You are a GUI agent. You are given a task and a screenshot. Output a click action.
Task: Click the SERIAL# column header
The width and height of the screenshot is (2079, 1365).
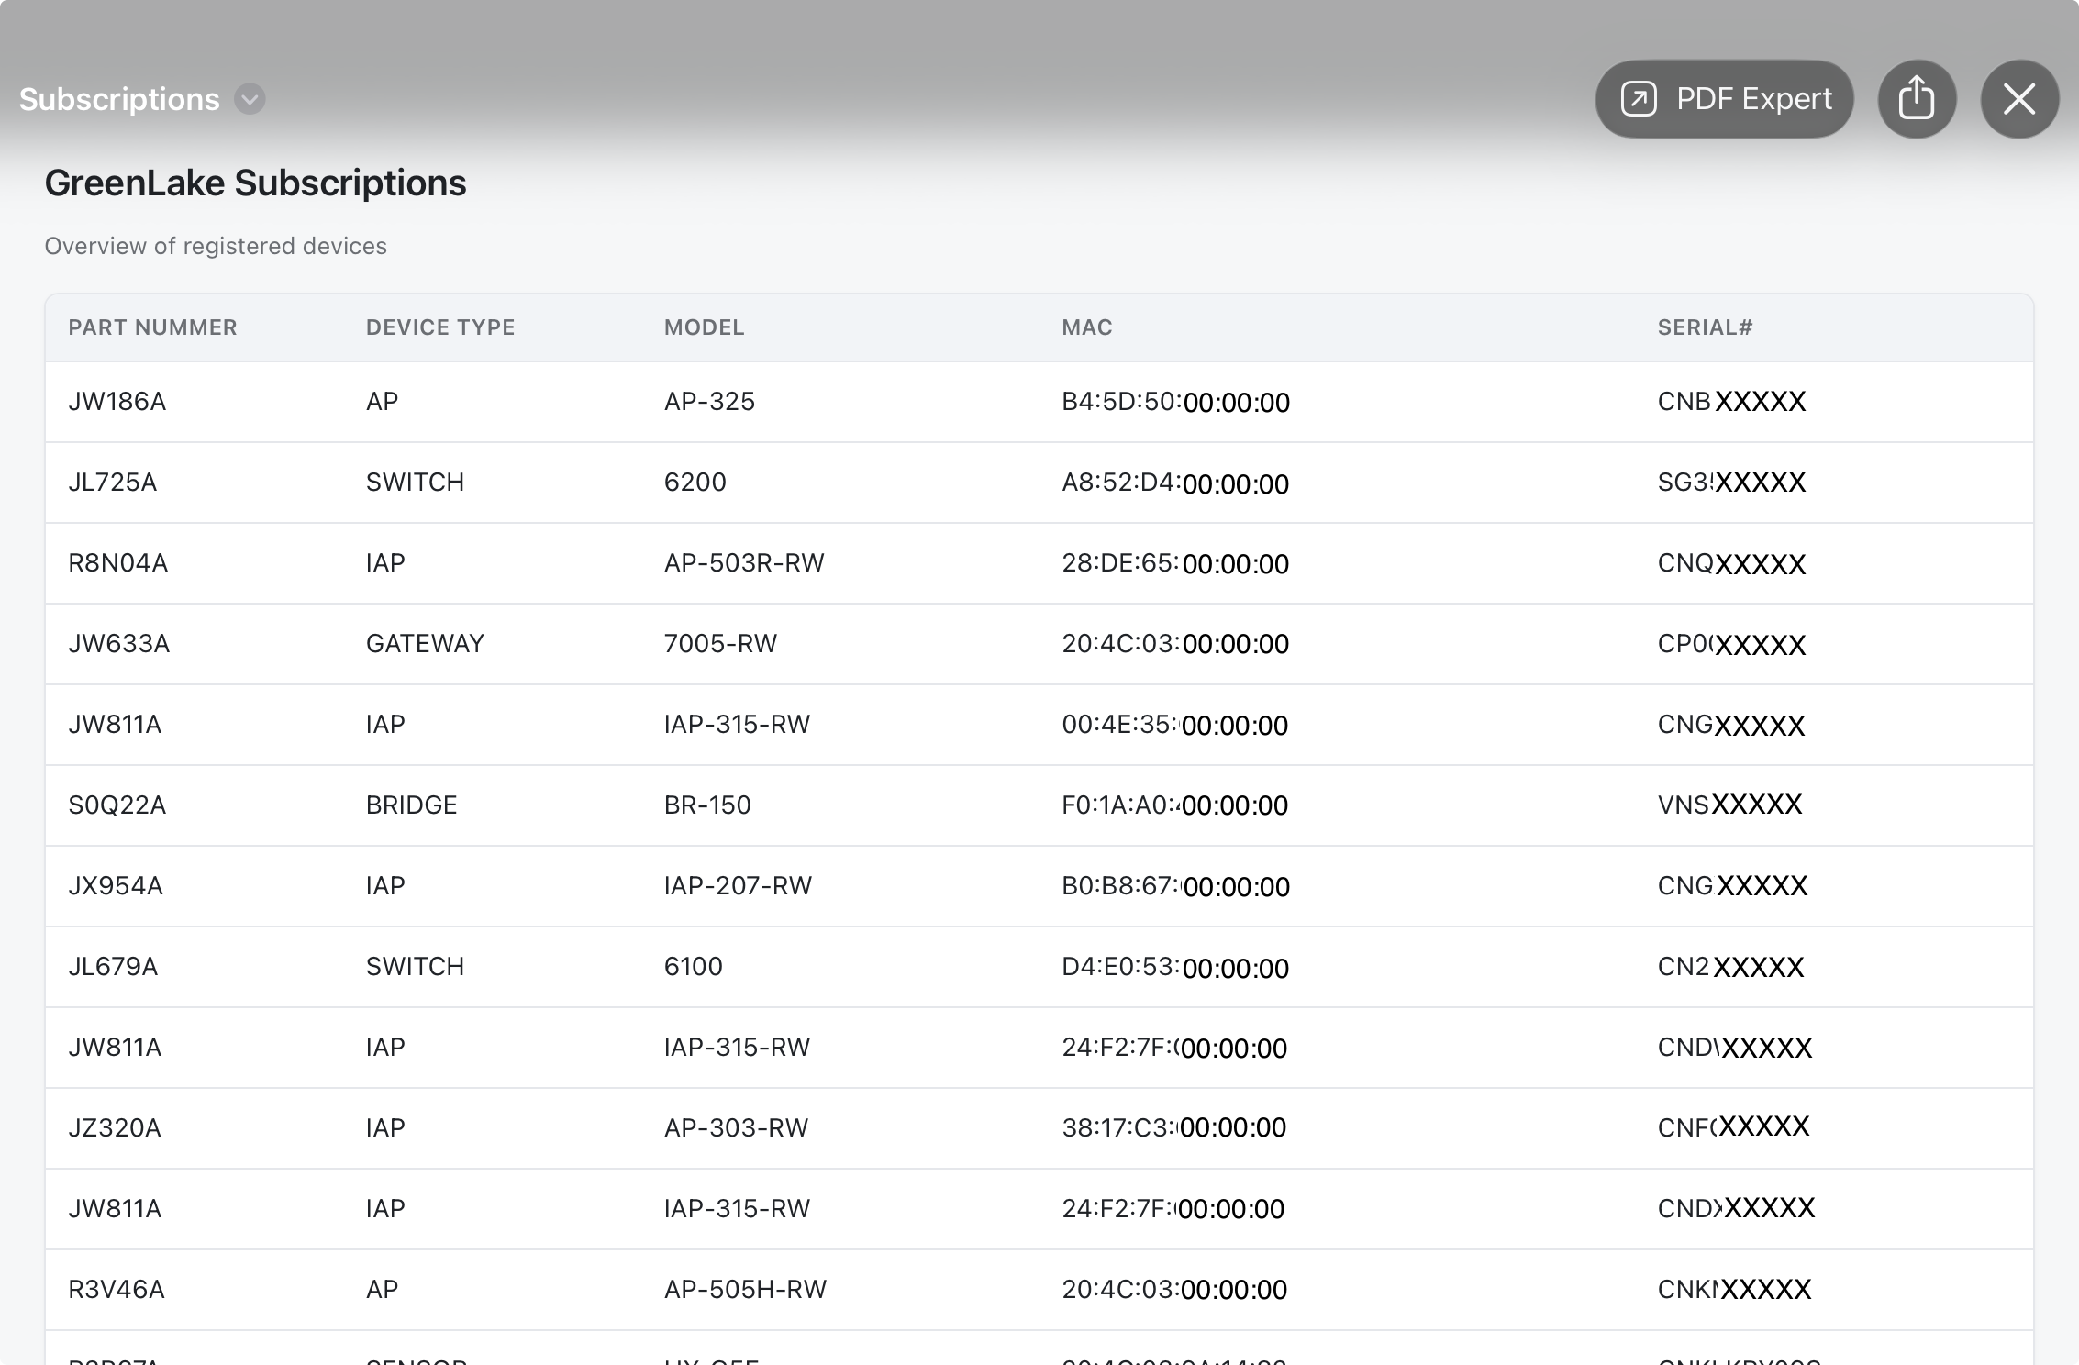pos(1705,327)
